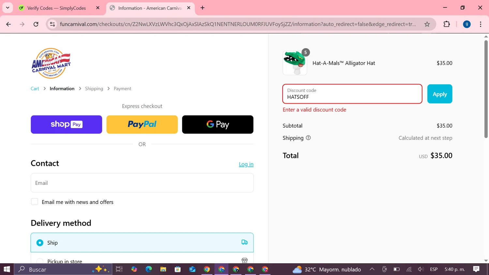The width and height of the screenshot is (489, 275).
Task: Open the Windows Start menu
Action: pyautogui.click(x=7, y=269)
